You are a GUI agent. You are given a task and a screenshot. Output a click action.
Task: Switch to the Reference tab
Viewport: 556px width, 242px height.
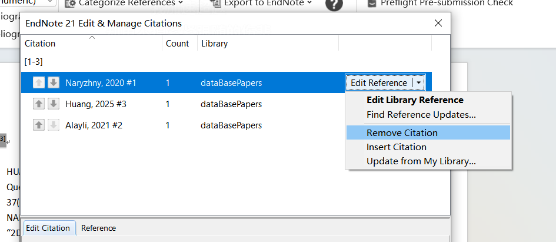coord(98,228)
